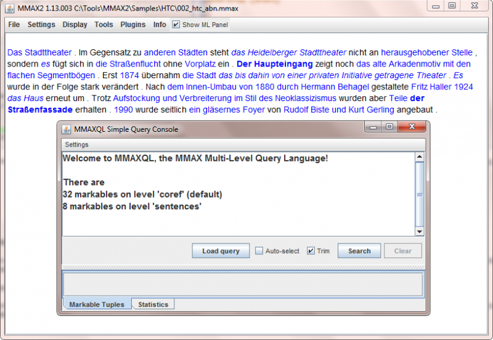
Task: Click the Search button
Action: (359, 251)
